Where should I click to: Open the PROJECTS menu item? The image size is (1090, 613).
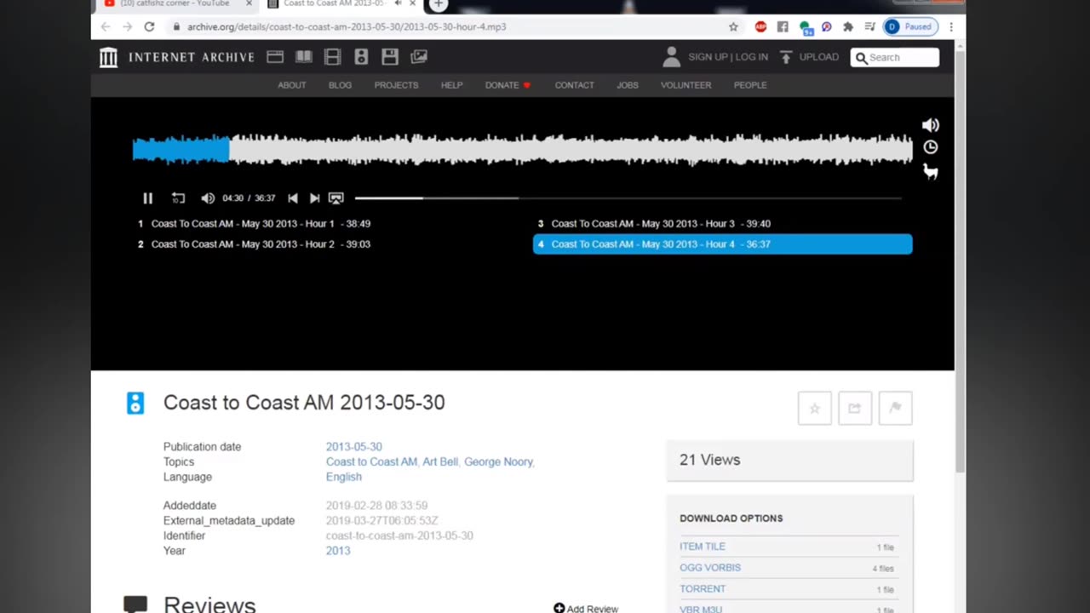point(396,85)
